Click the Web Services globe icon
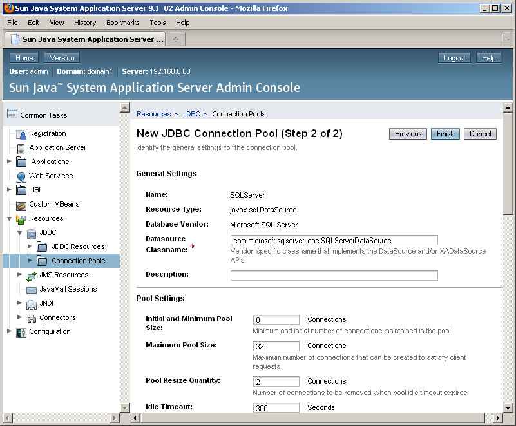Screen dimensions: 516x426 pos(21,177)
